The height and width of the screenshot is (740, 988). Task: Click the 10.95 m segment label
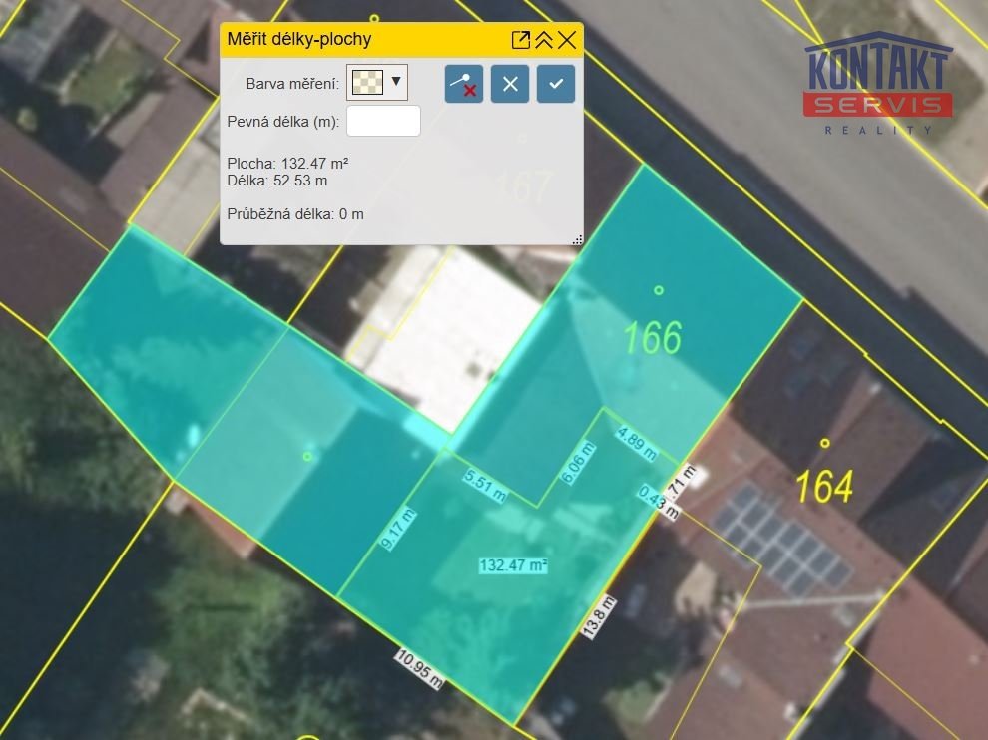pos(419,669)
